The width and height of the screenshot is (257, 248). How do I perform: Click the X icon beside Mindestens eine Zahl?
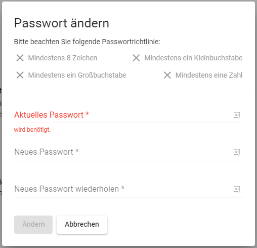point(167,75)
